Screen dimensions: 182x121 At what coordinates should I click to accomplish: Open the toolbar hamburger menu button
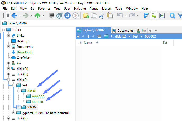tap(8, 15)
